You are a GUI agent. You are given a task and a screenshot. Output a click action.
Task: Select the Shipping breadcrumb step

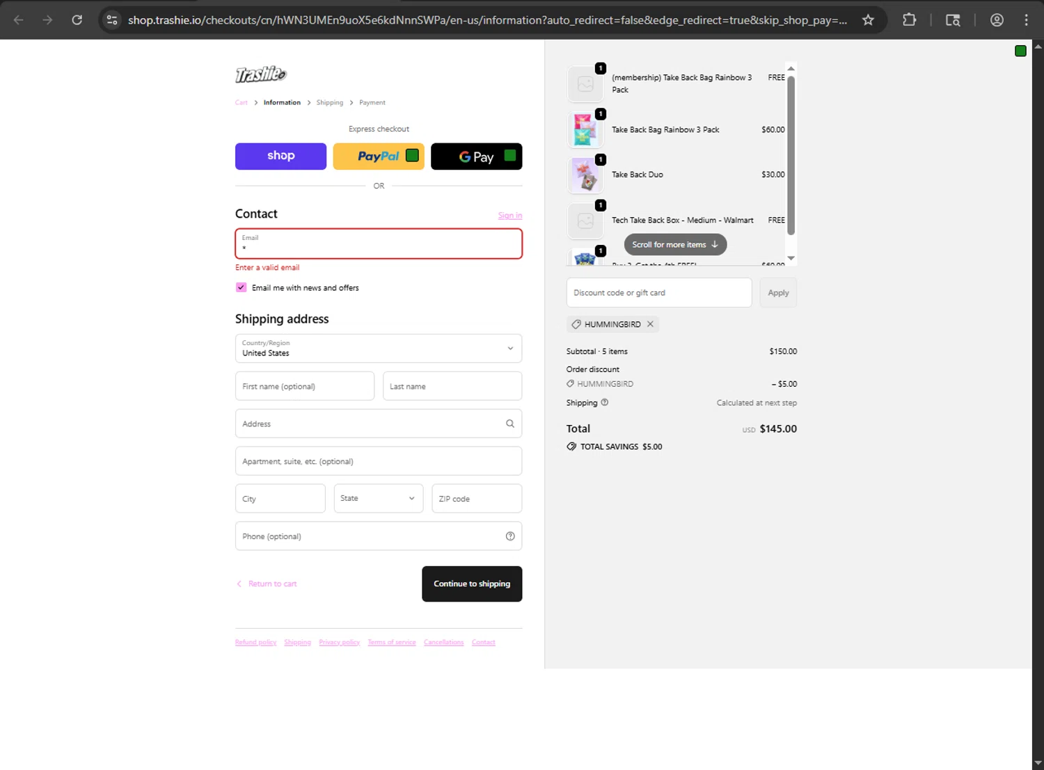pos(330,102)
